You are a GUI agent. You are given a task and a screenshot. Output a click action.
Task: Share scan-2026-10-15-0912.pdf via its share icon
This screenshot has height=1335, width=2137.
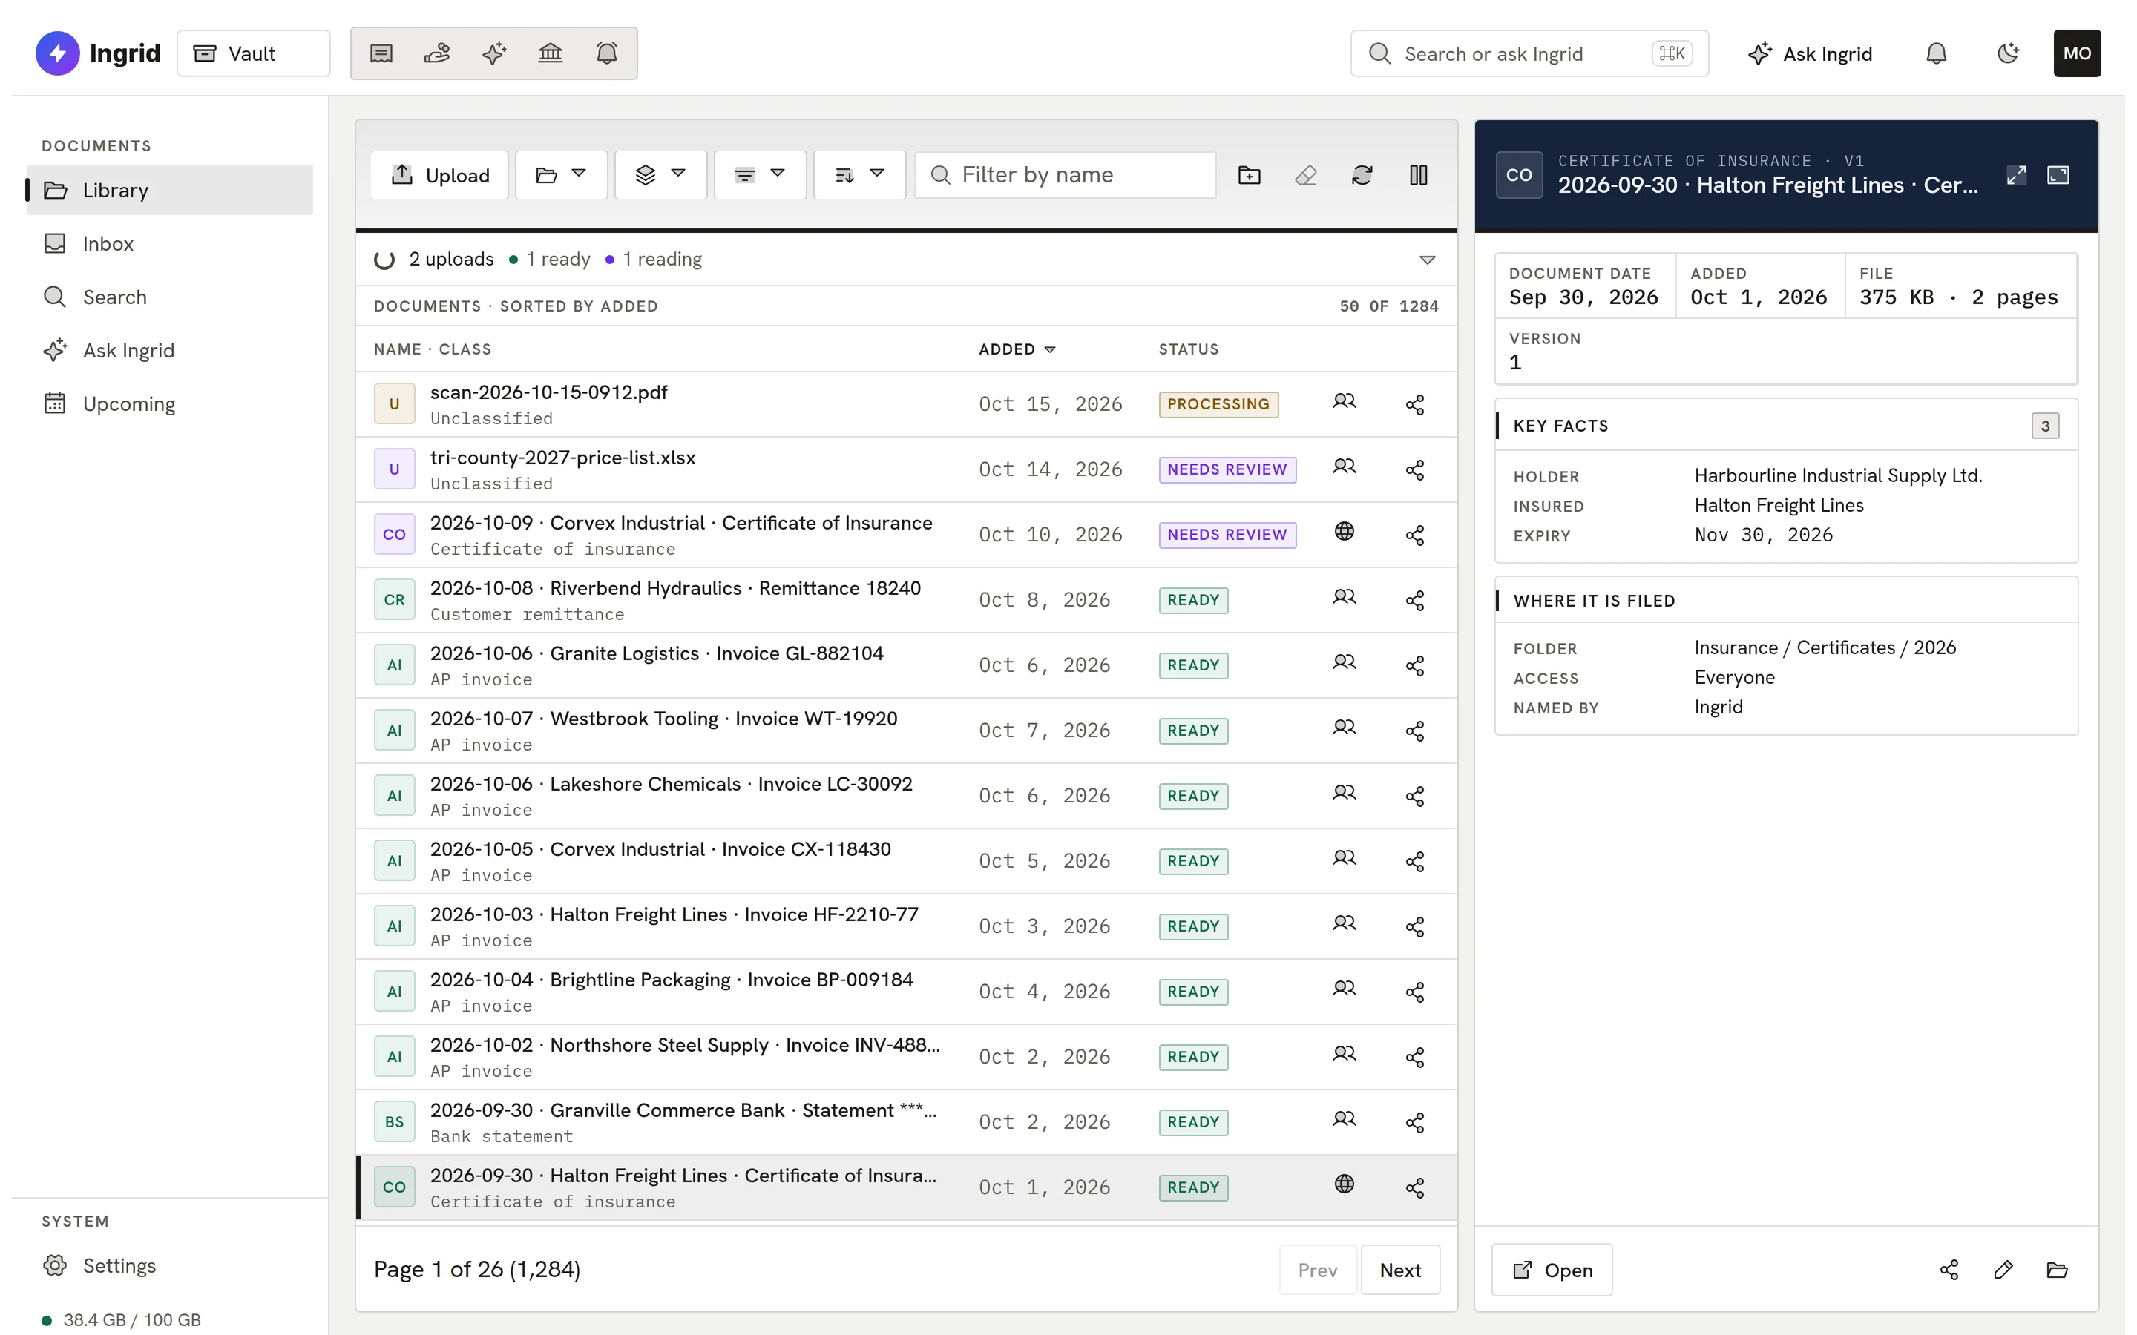coord(1415,404)
